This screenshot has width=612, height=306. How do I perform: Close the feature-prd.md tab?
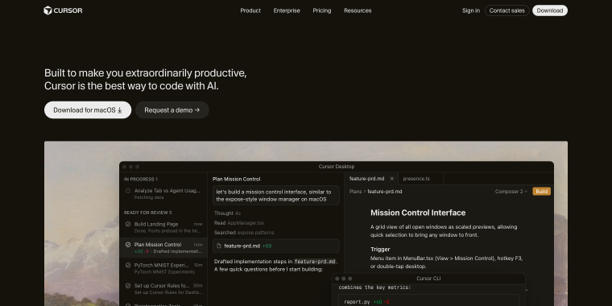pyautogui.click(x=392, y=179)
